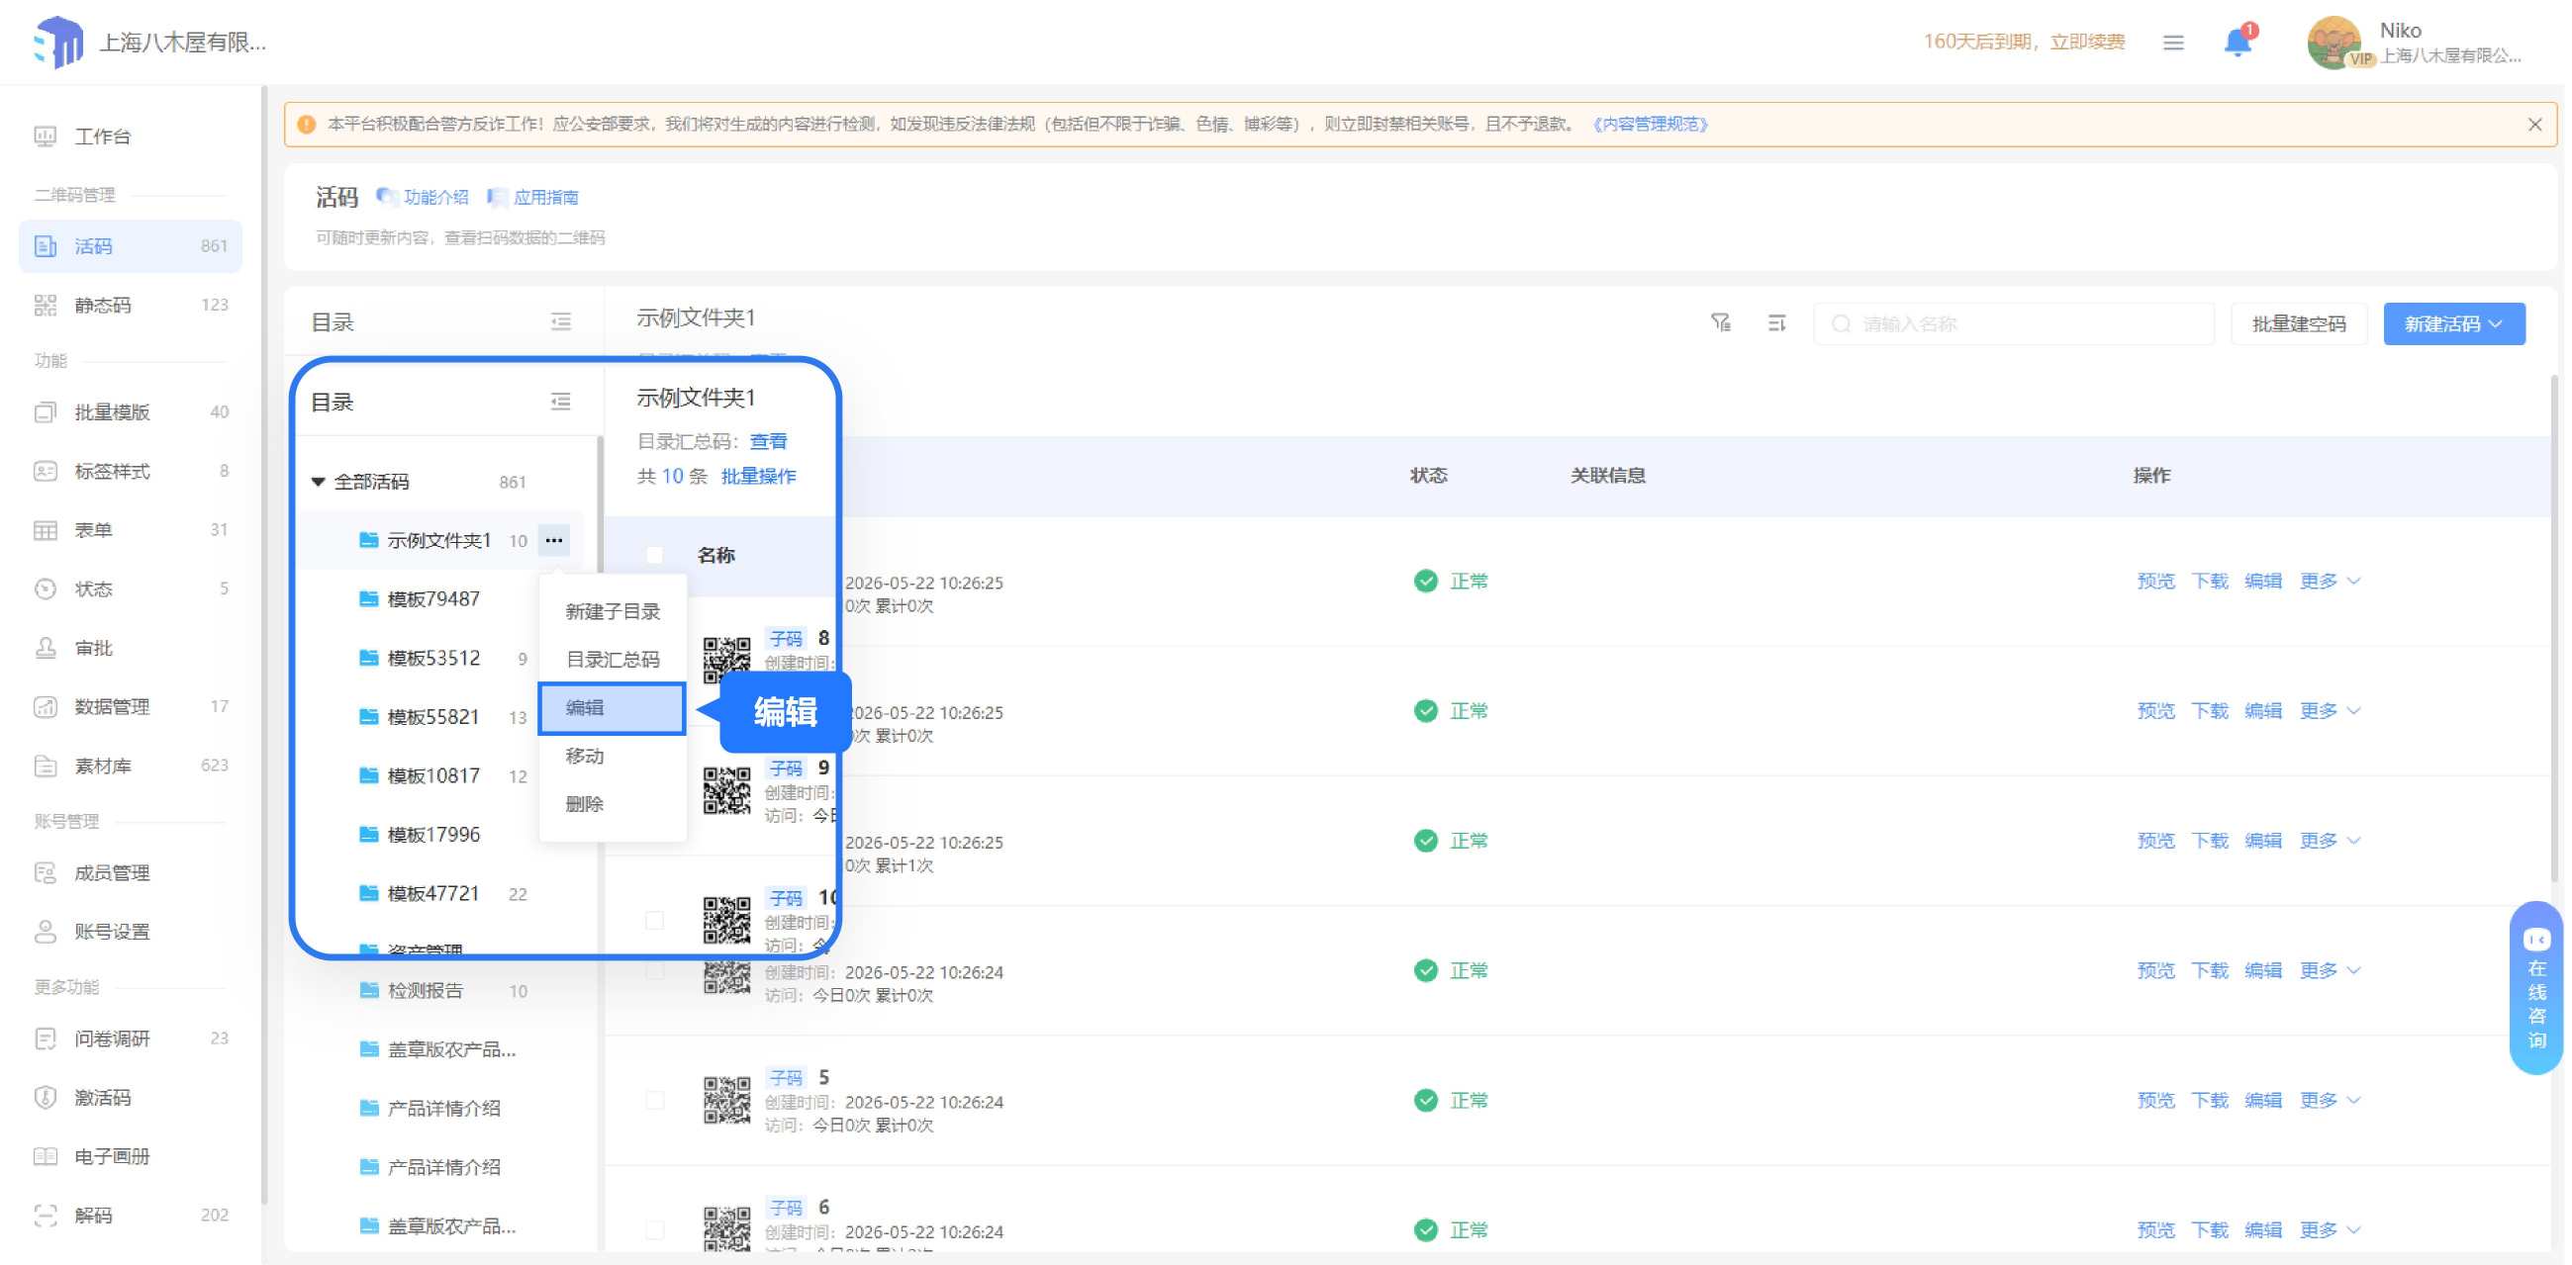2572x1265 pixels.
Task: Click the 批量操作 link
Action: pos(758,476)
